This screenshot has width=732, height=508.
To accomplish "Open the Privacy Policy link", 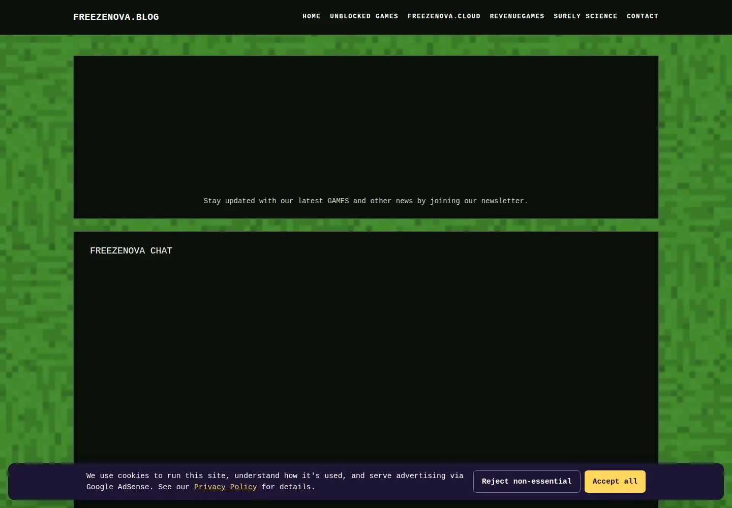I will tap(225, 487).
